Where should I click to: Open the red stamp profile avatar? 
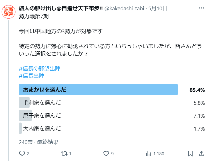click(x=9, y=12)
